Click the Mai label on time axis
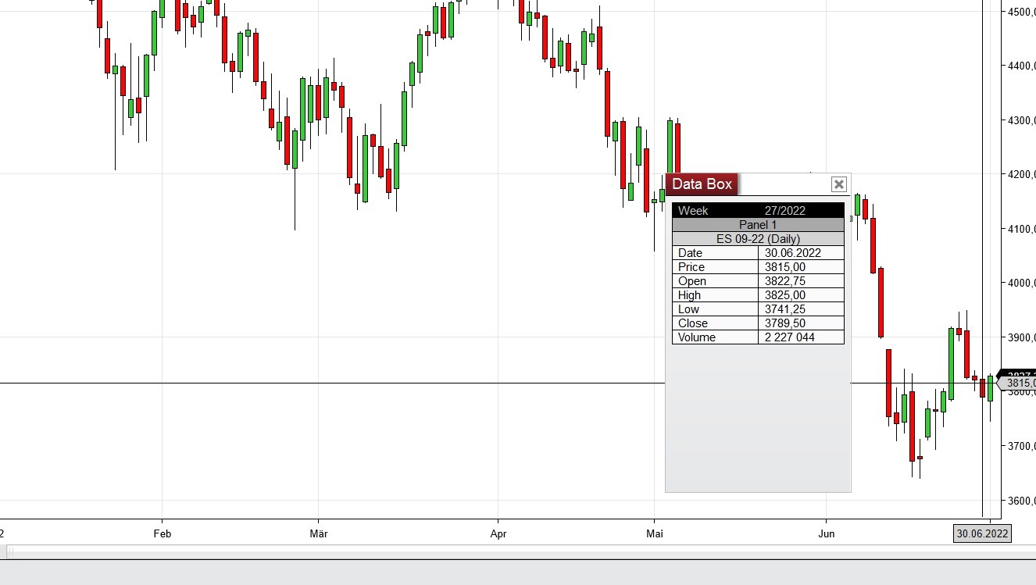This screenshot has height=585, width=1036. pyautogui.click(x=655, y=534)
